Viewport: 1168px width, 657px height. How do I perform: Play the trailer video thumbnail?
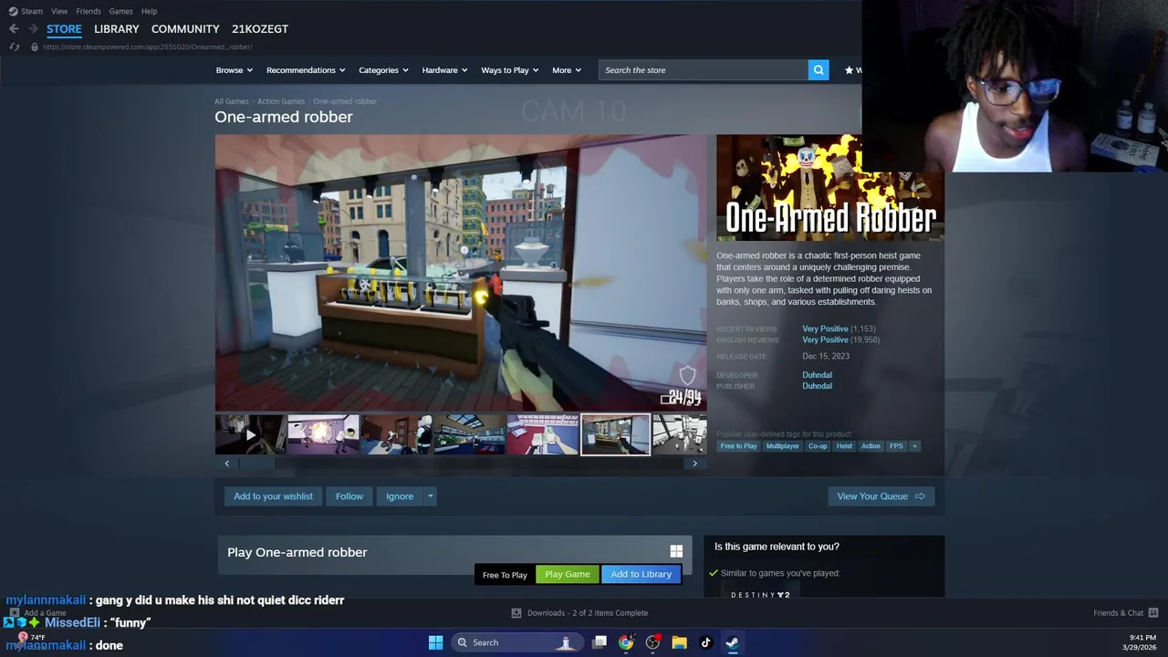click(249, 434)
